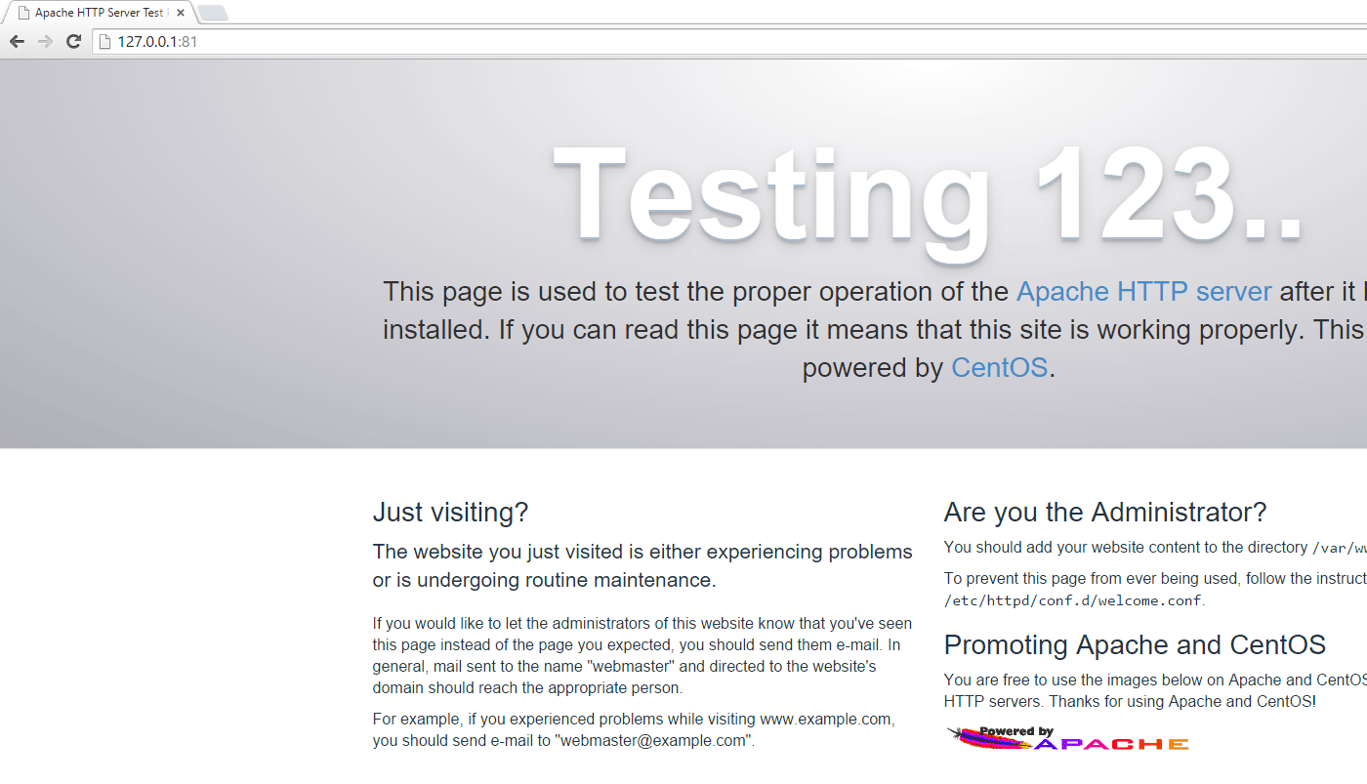
Task: Click the paragraph starting "If you would like to let"
Action: 642,655
